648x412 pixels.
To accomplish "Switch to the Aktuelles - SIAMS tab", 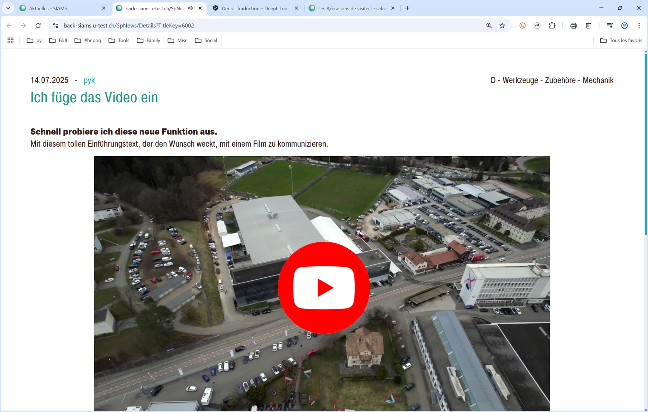I will 62,8.
